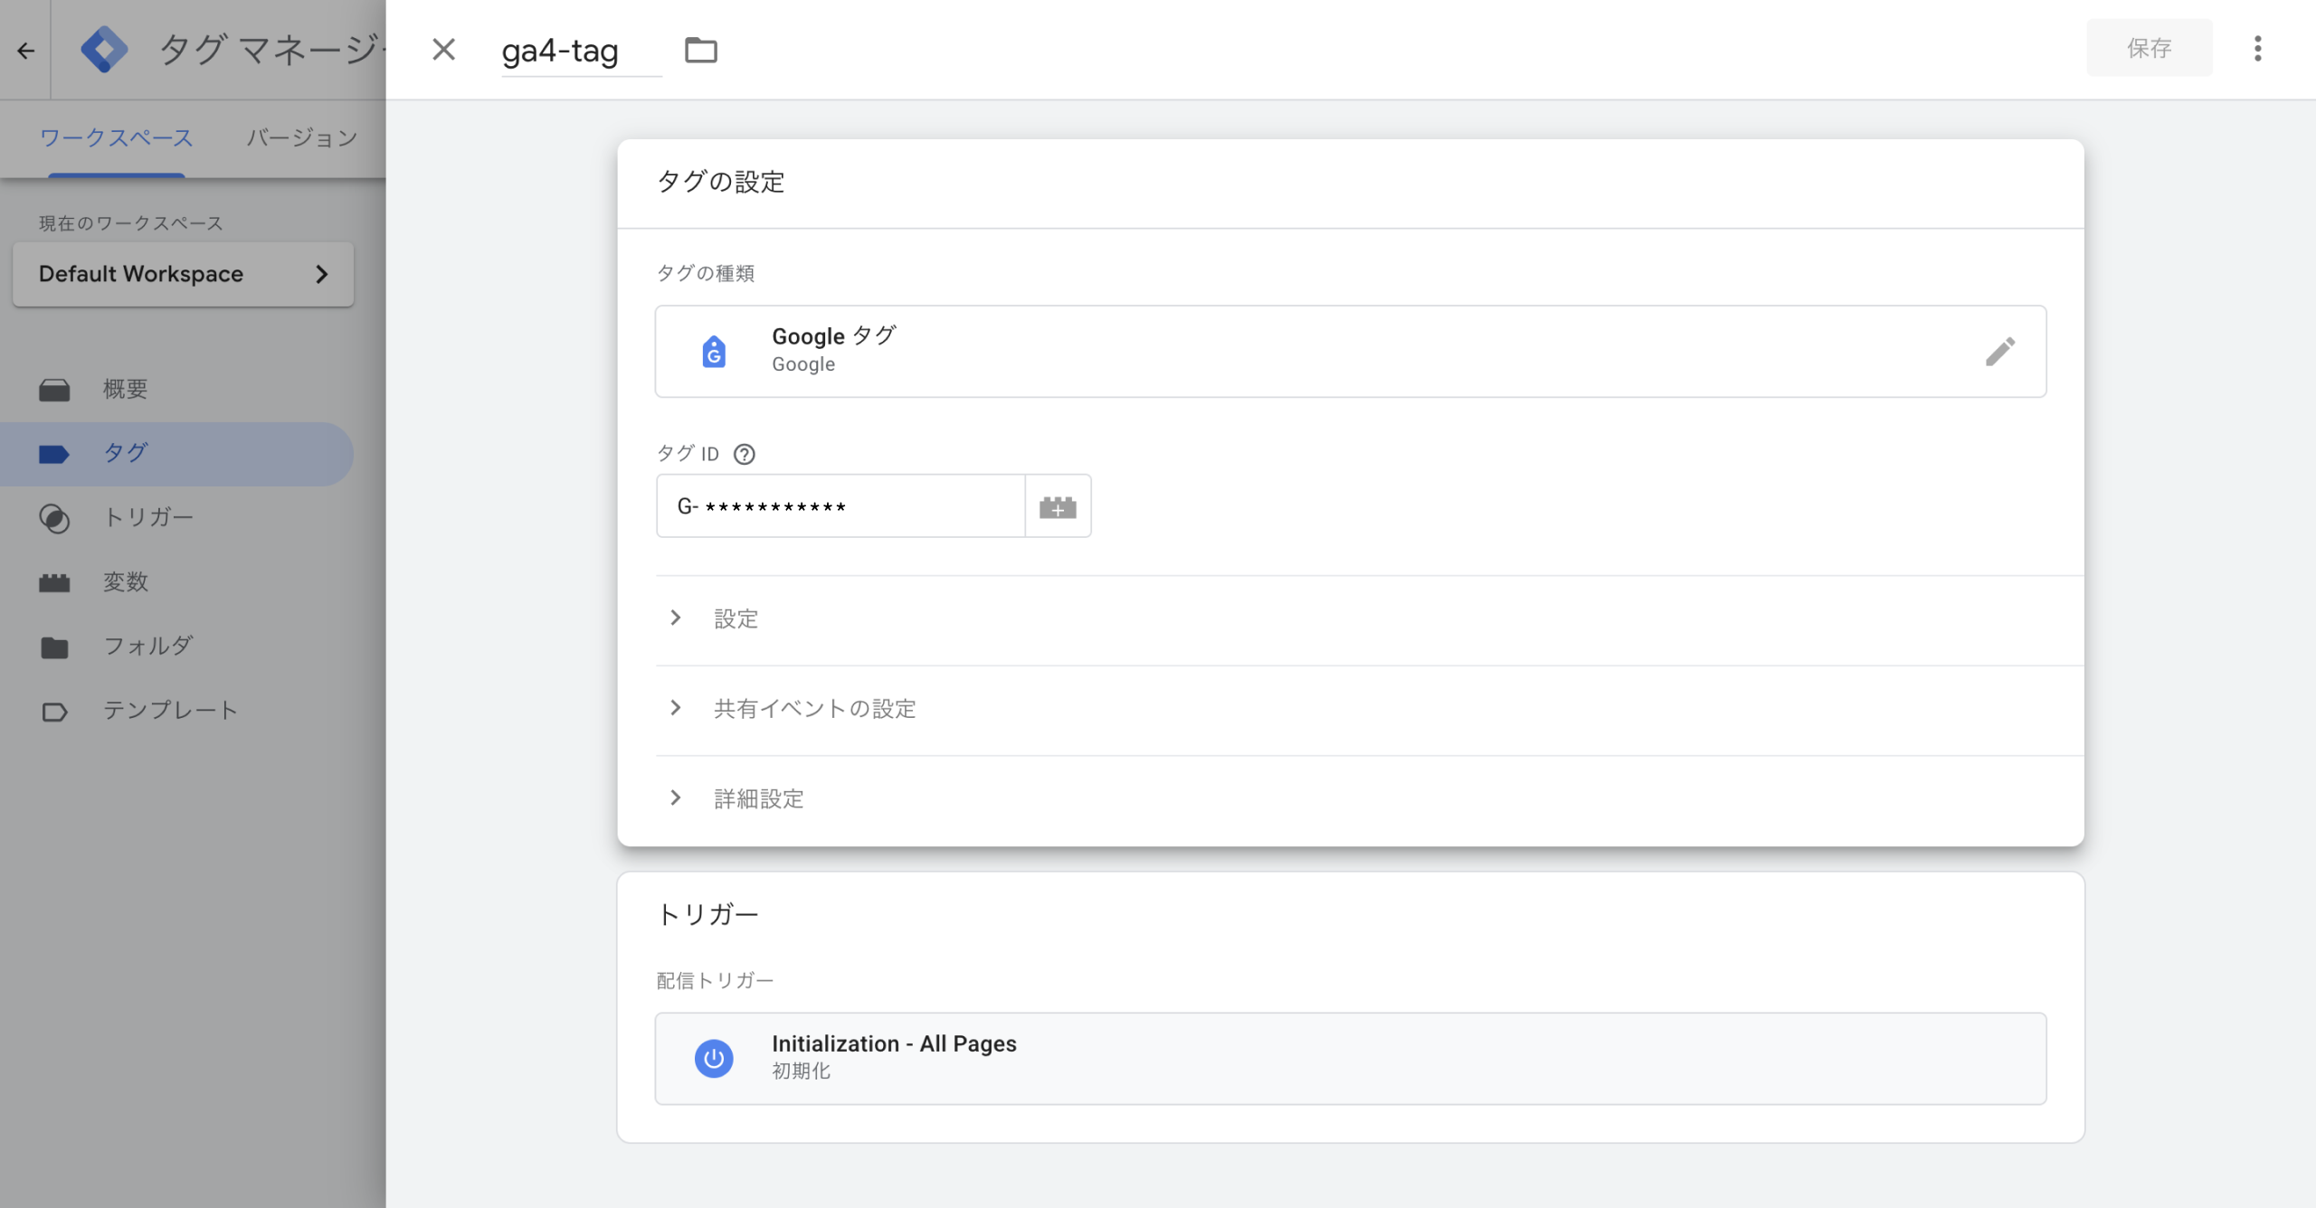Click the Google タグ type row
The width and height of the screenshot is (2316, 1208).
pos(1351,352)
